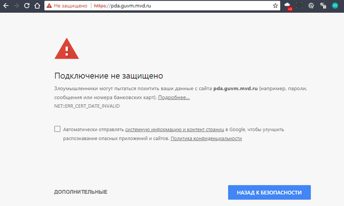Expand the ДОПОЛНИТЕЛЬНЫЕ advanced section
Image resolution: width=344 pixels, height=206 pixels.
tap(81, 192)
